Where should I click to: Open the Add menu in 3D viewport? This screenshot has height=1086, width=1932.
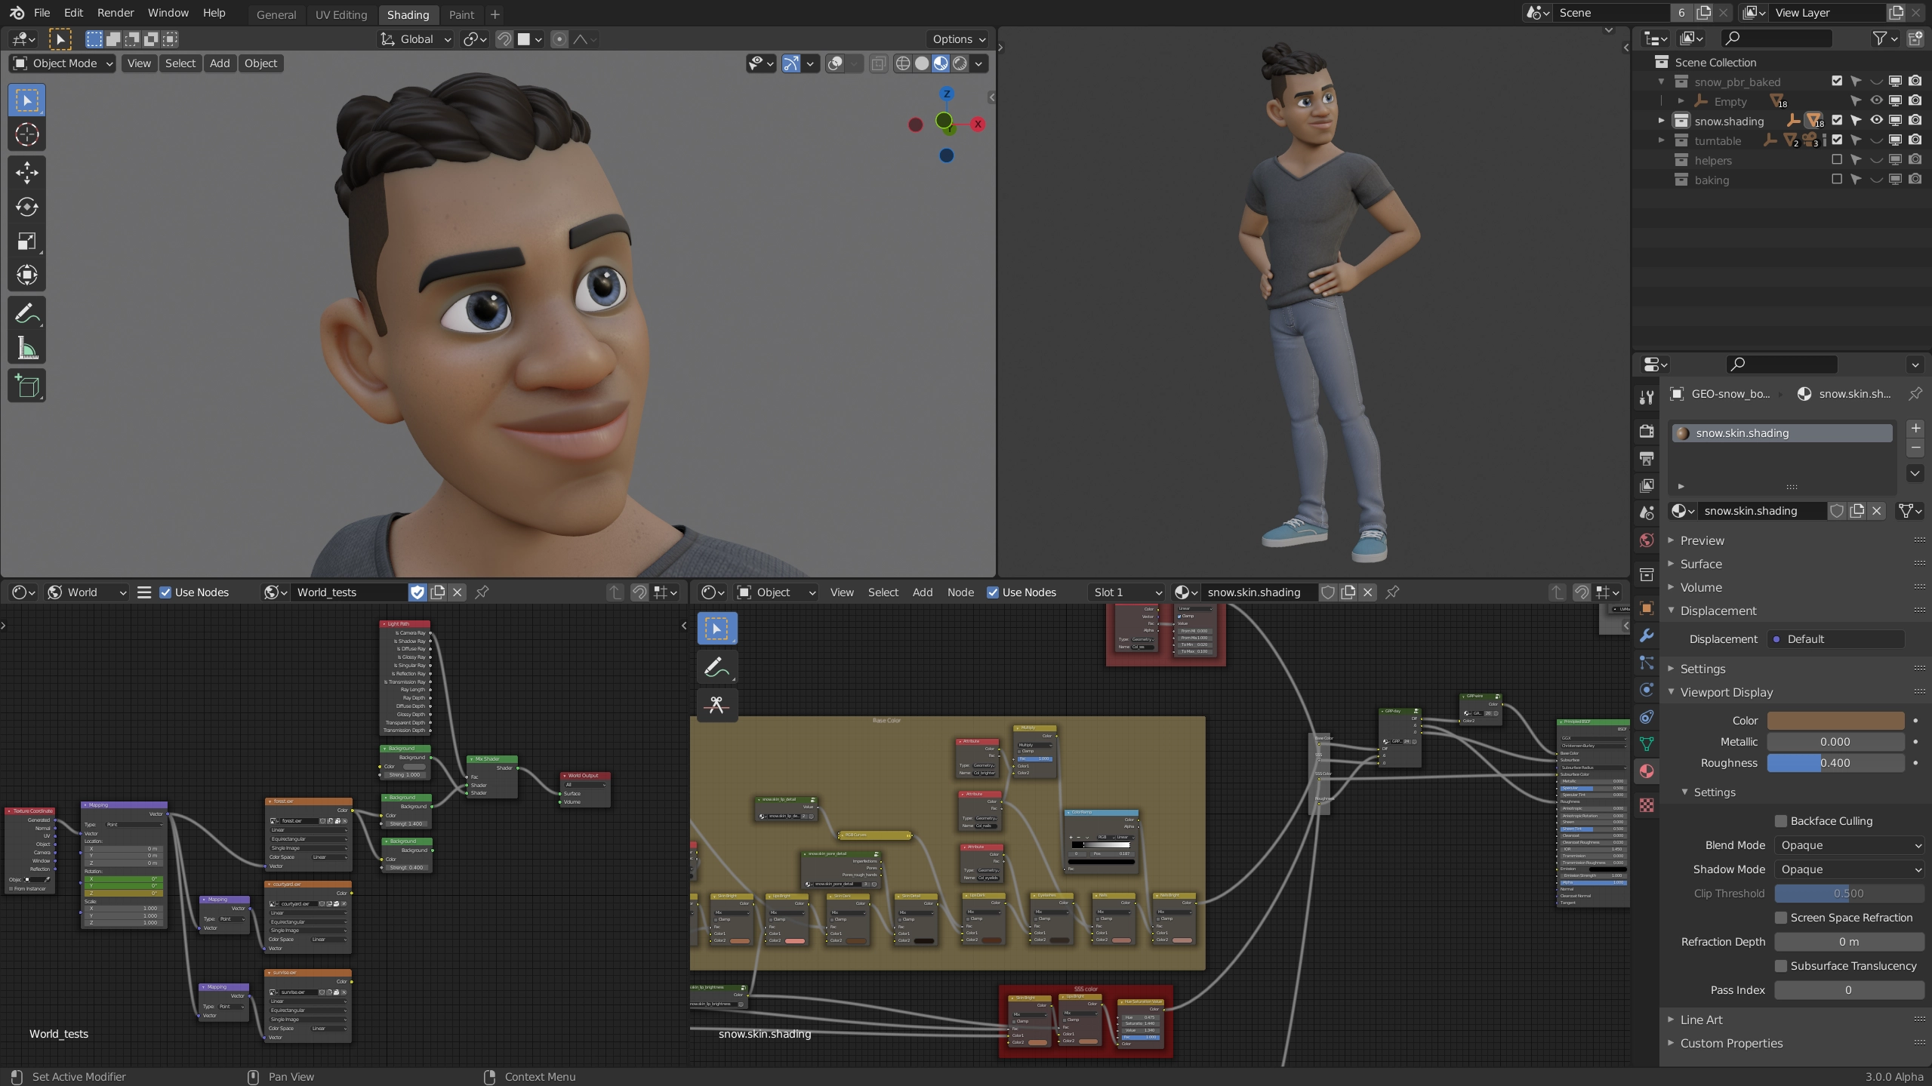point(219,63)
